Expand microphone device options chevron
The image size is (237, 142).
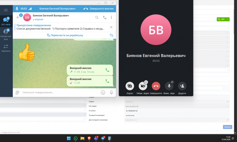(x=172, y=82)
